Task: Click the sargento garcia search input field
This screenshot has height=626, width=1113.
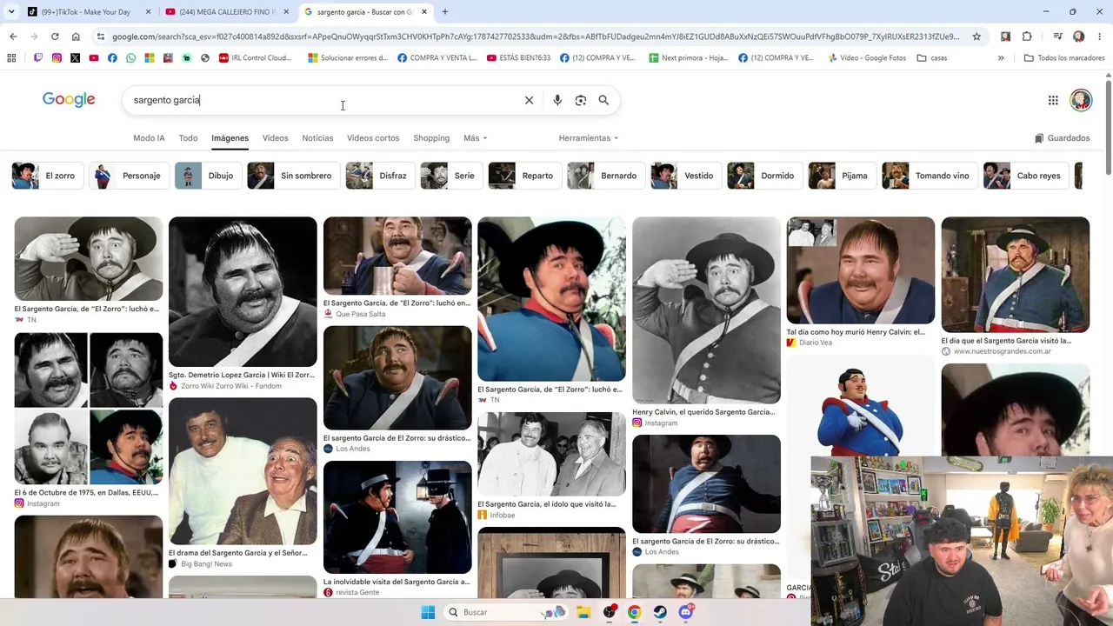Action: (322, 100)
